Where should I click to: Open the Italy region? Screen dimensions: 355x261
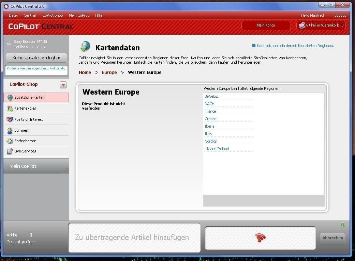tap(208, 133)
